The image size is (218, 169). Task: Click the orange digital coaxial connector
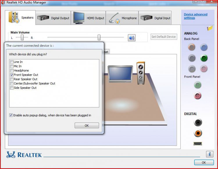click(x=198, y=133)
